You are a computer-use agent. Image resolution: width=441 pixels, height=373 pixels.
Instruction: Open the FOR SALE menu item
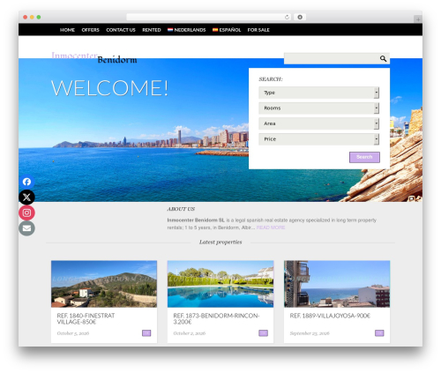[x=258, y=30]
